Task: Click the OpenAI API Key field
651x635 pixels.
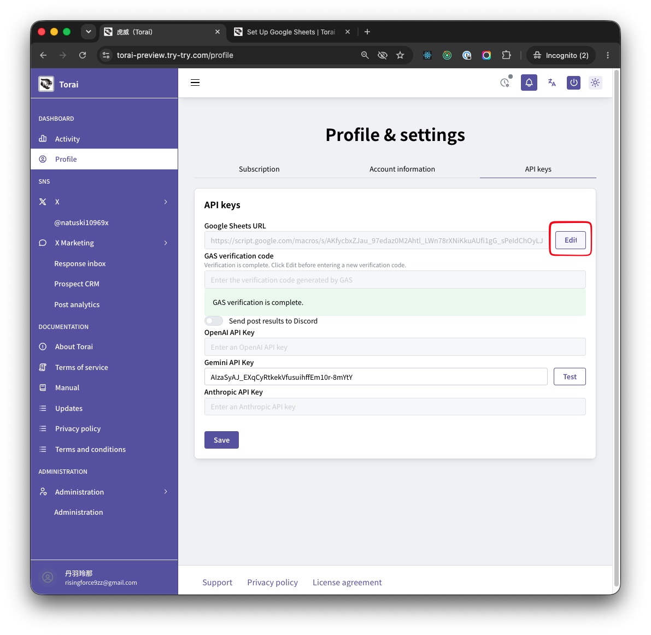Action: [395, 347]
